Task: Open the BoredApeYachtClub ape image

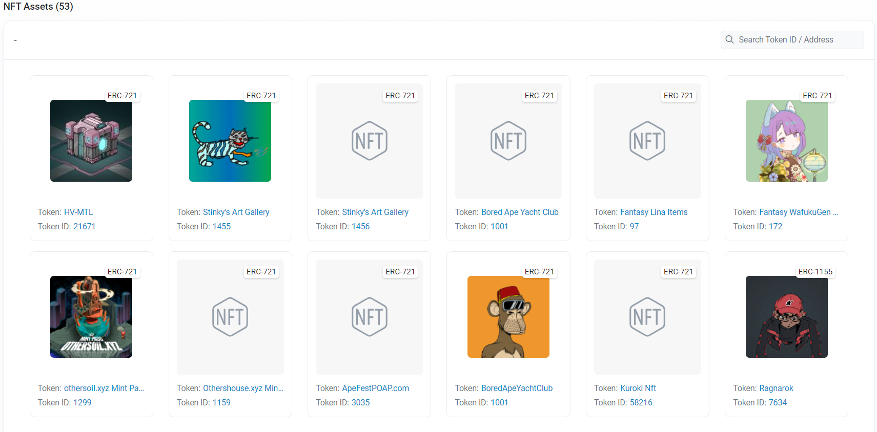Action: tap(508, 317)
